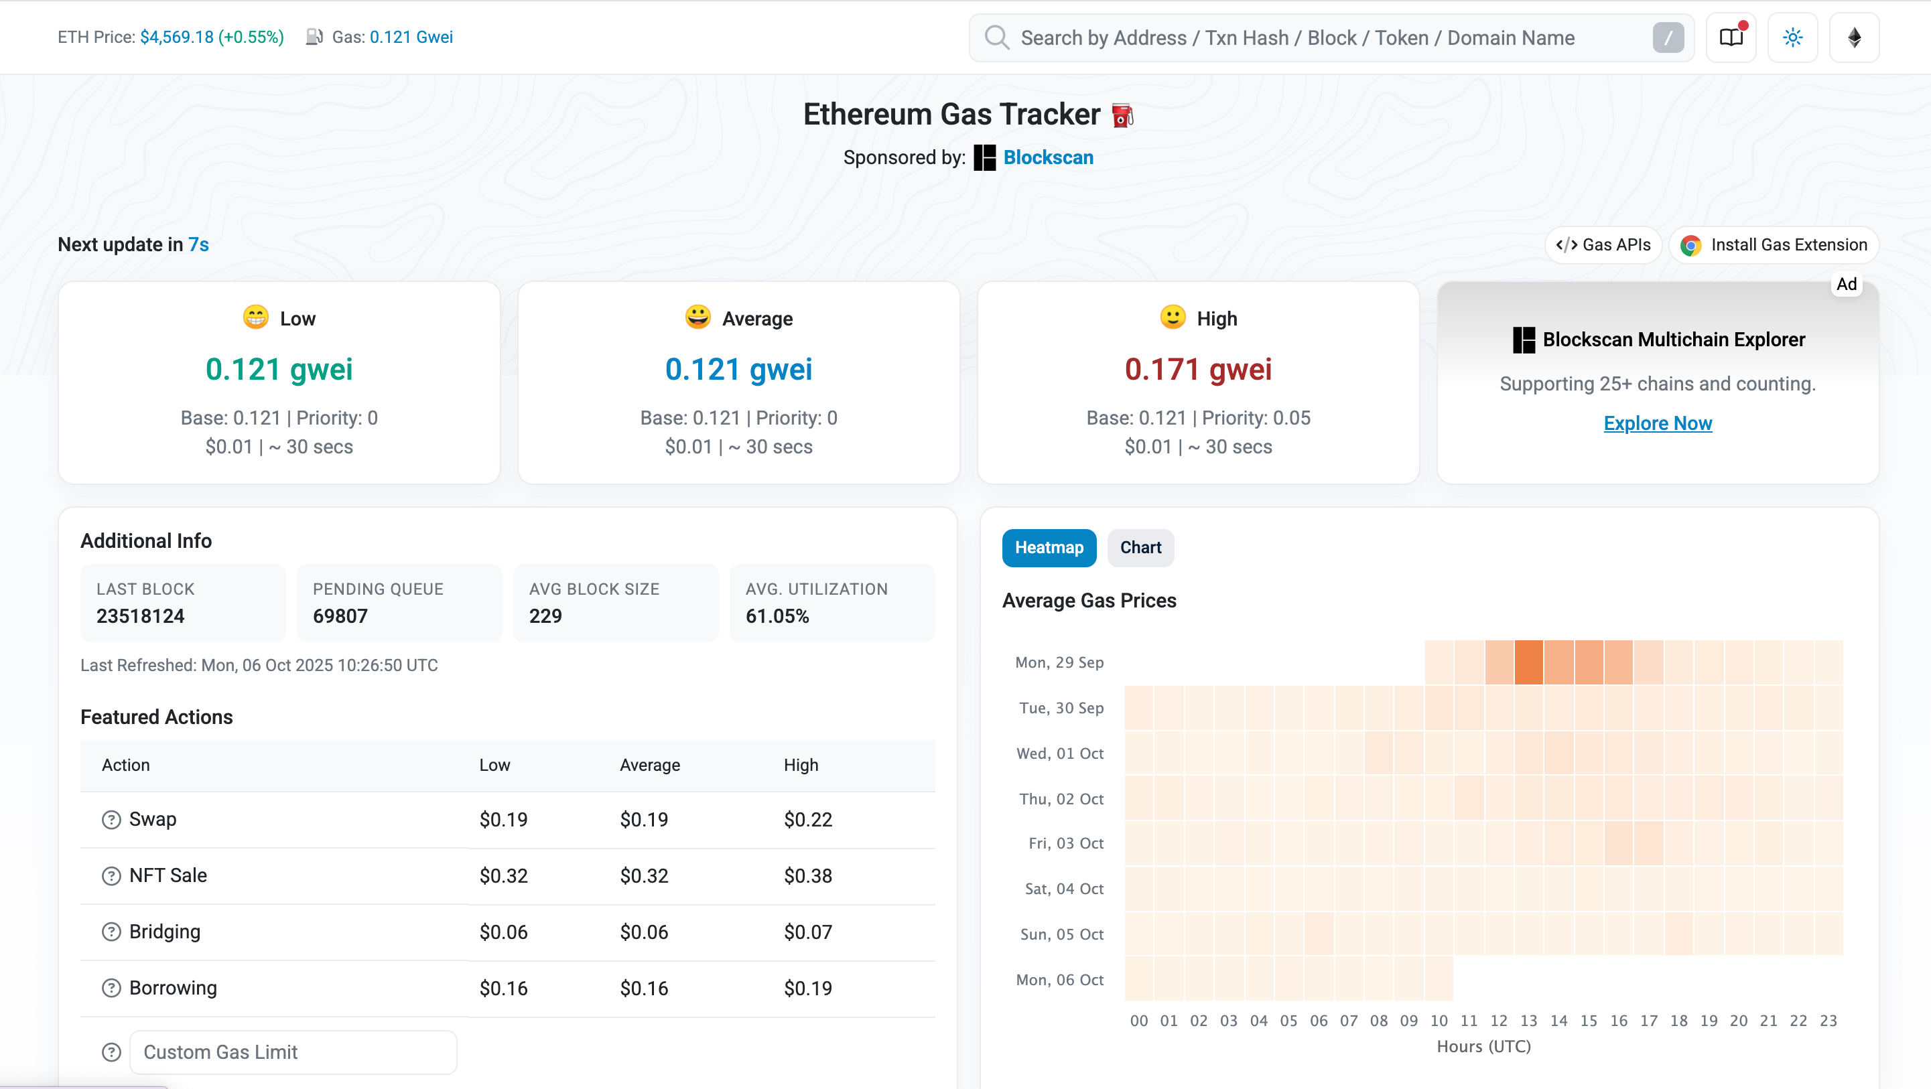Click the darkest orange heatmap cell on Mon 29 Sep
Image resolution: width=1931 pixels, height=1089 pixels.
(x=1528, y=662)
